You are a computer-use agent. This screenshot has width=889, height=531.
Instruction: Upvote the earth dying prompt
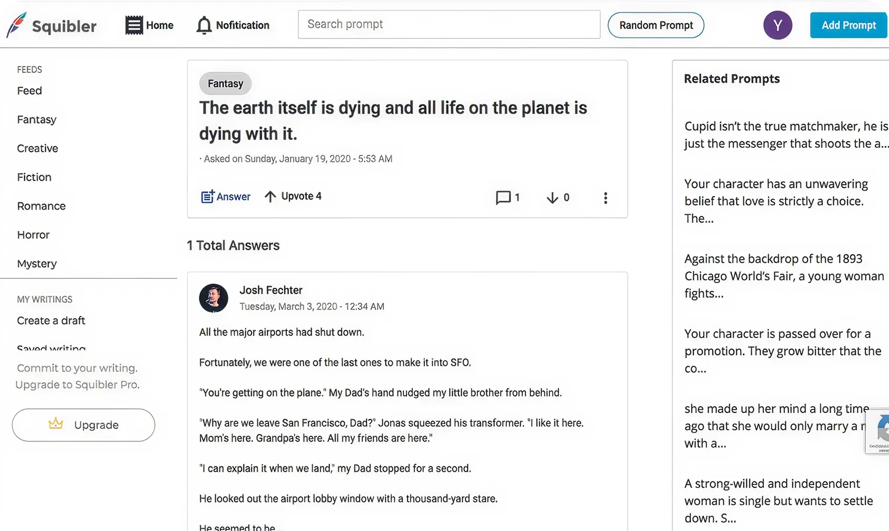[x=270, y=197]
